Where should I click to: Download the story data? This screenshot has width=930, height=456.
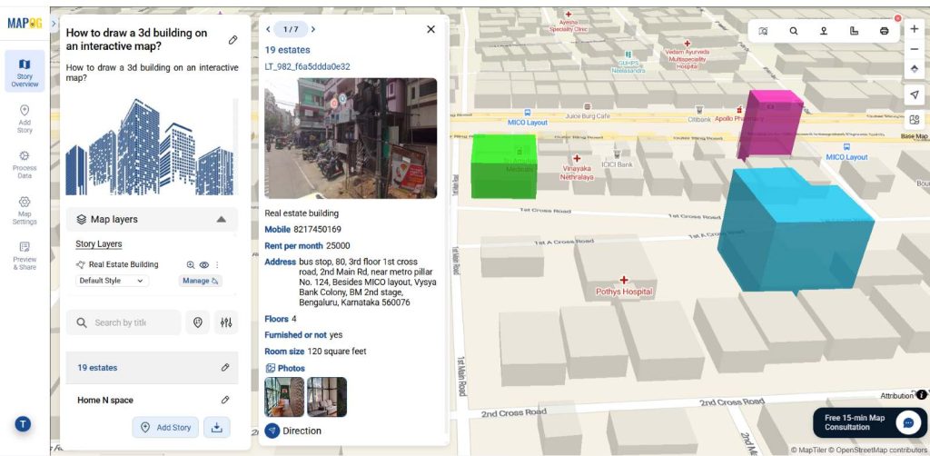pyautogui.click(x=216, y=428)
